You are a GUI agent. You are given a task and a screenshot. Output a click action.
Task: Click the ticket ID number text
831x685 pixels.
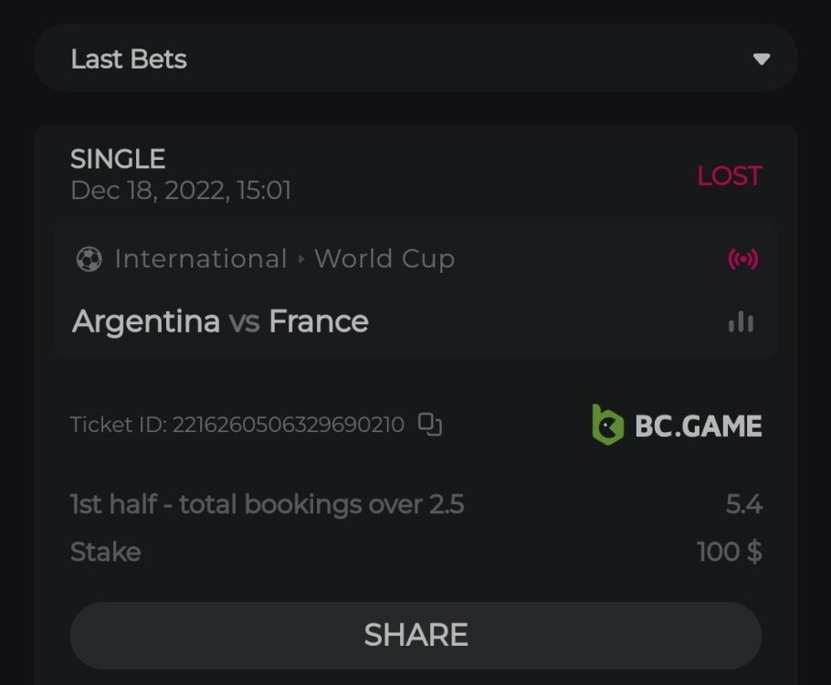click(x=288, y=425)
